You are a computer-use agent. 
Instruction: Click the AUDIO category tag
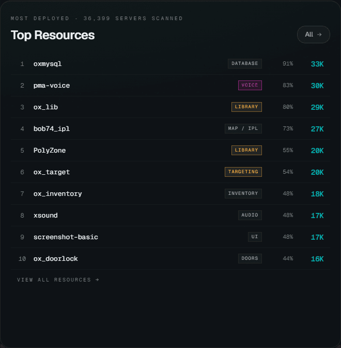click(x=250, y=215)
